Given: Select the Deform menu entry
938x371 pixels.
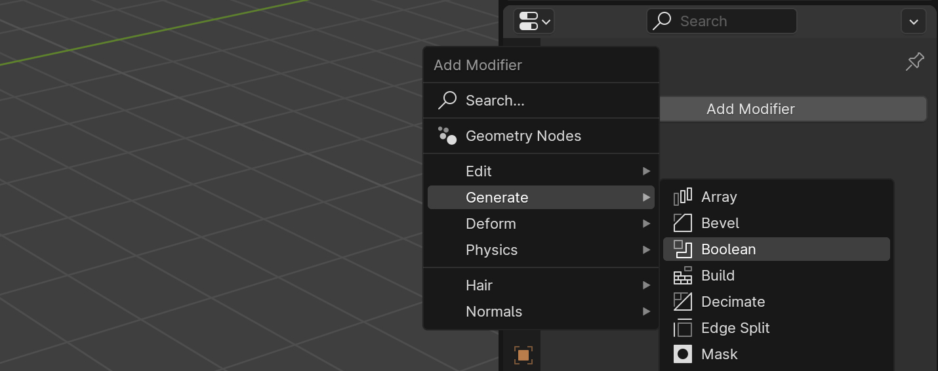Looking at the screenshot, I should (541, 224).
